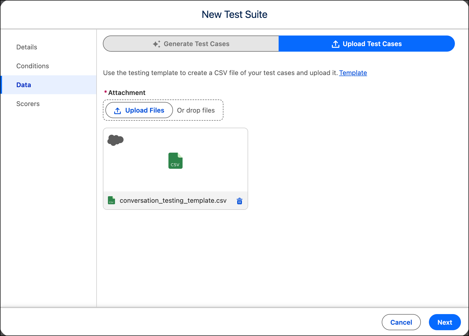This screenshot has width=469, height=336.
Task: Click the Salesforce cloud icon on file card
Action: (115, 140)
